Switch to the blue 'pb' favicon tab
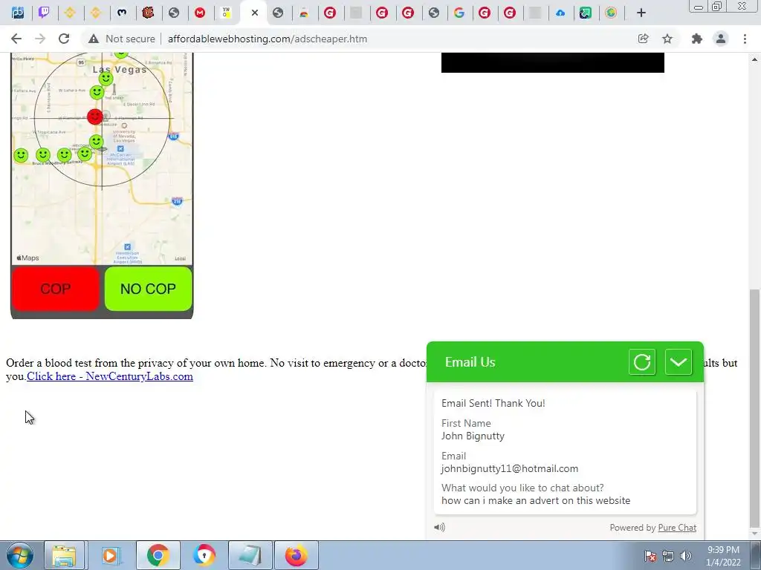 point(18,13)
